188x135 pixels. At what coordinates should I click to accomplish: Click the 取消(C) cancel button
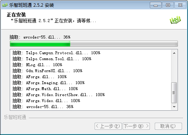pos(168,126)
